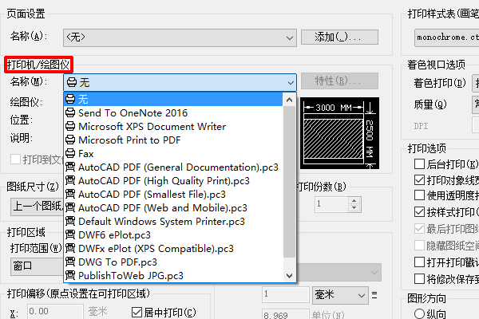
Task: Enable 打开打印戳记 checkbox
Action: pos(419,262)
